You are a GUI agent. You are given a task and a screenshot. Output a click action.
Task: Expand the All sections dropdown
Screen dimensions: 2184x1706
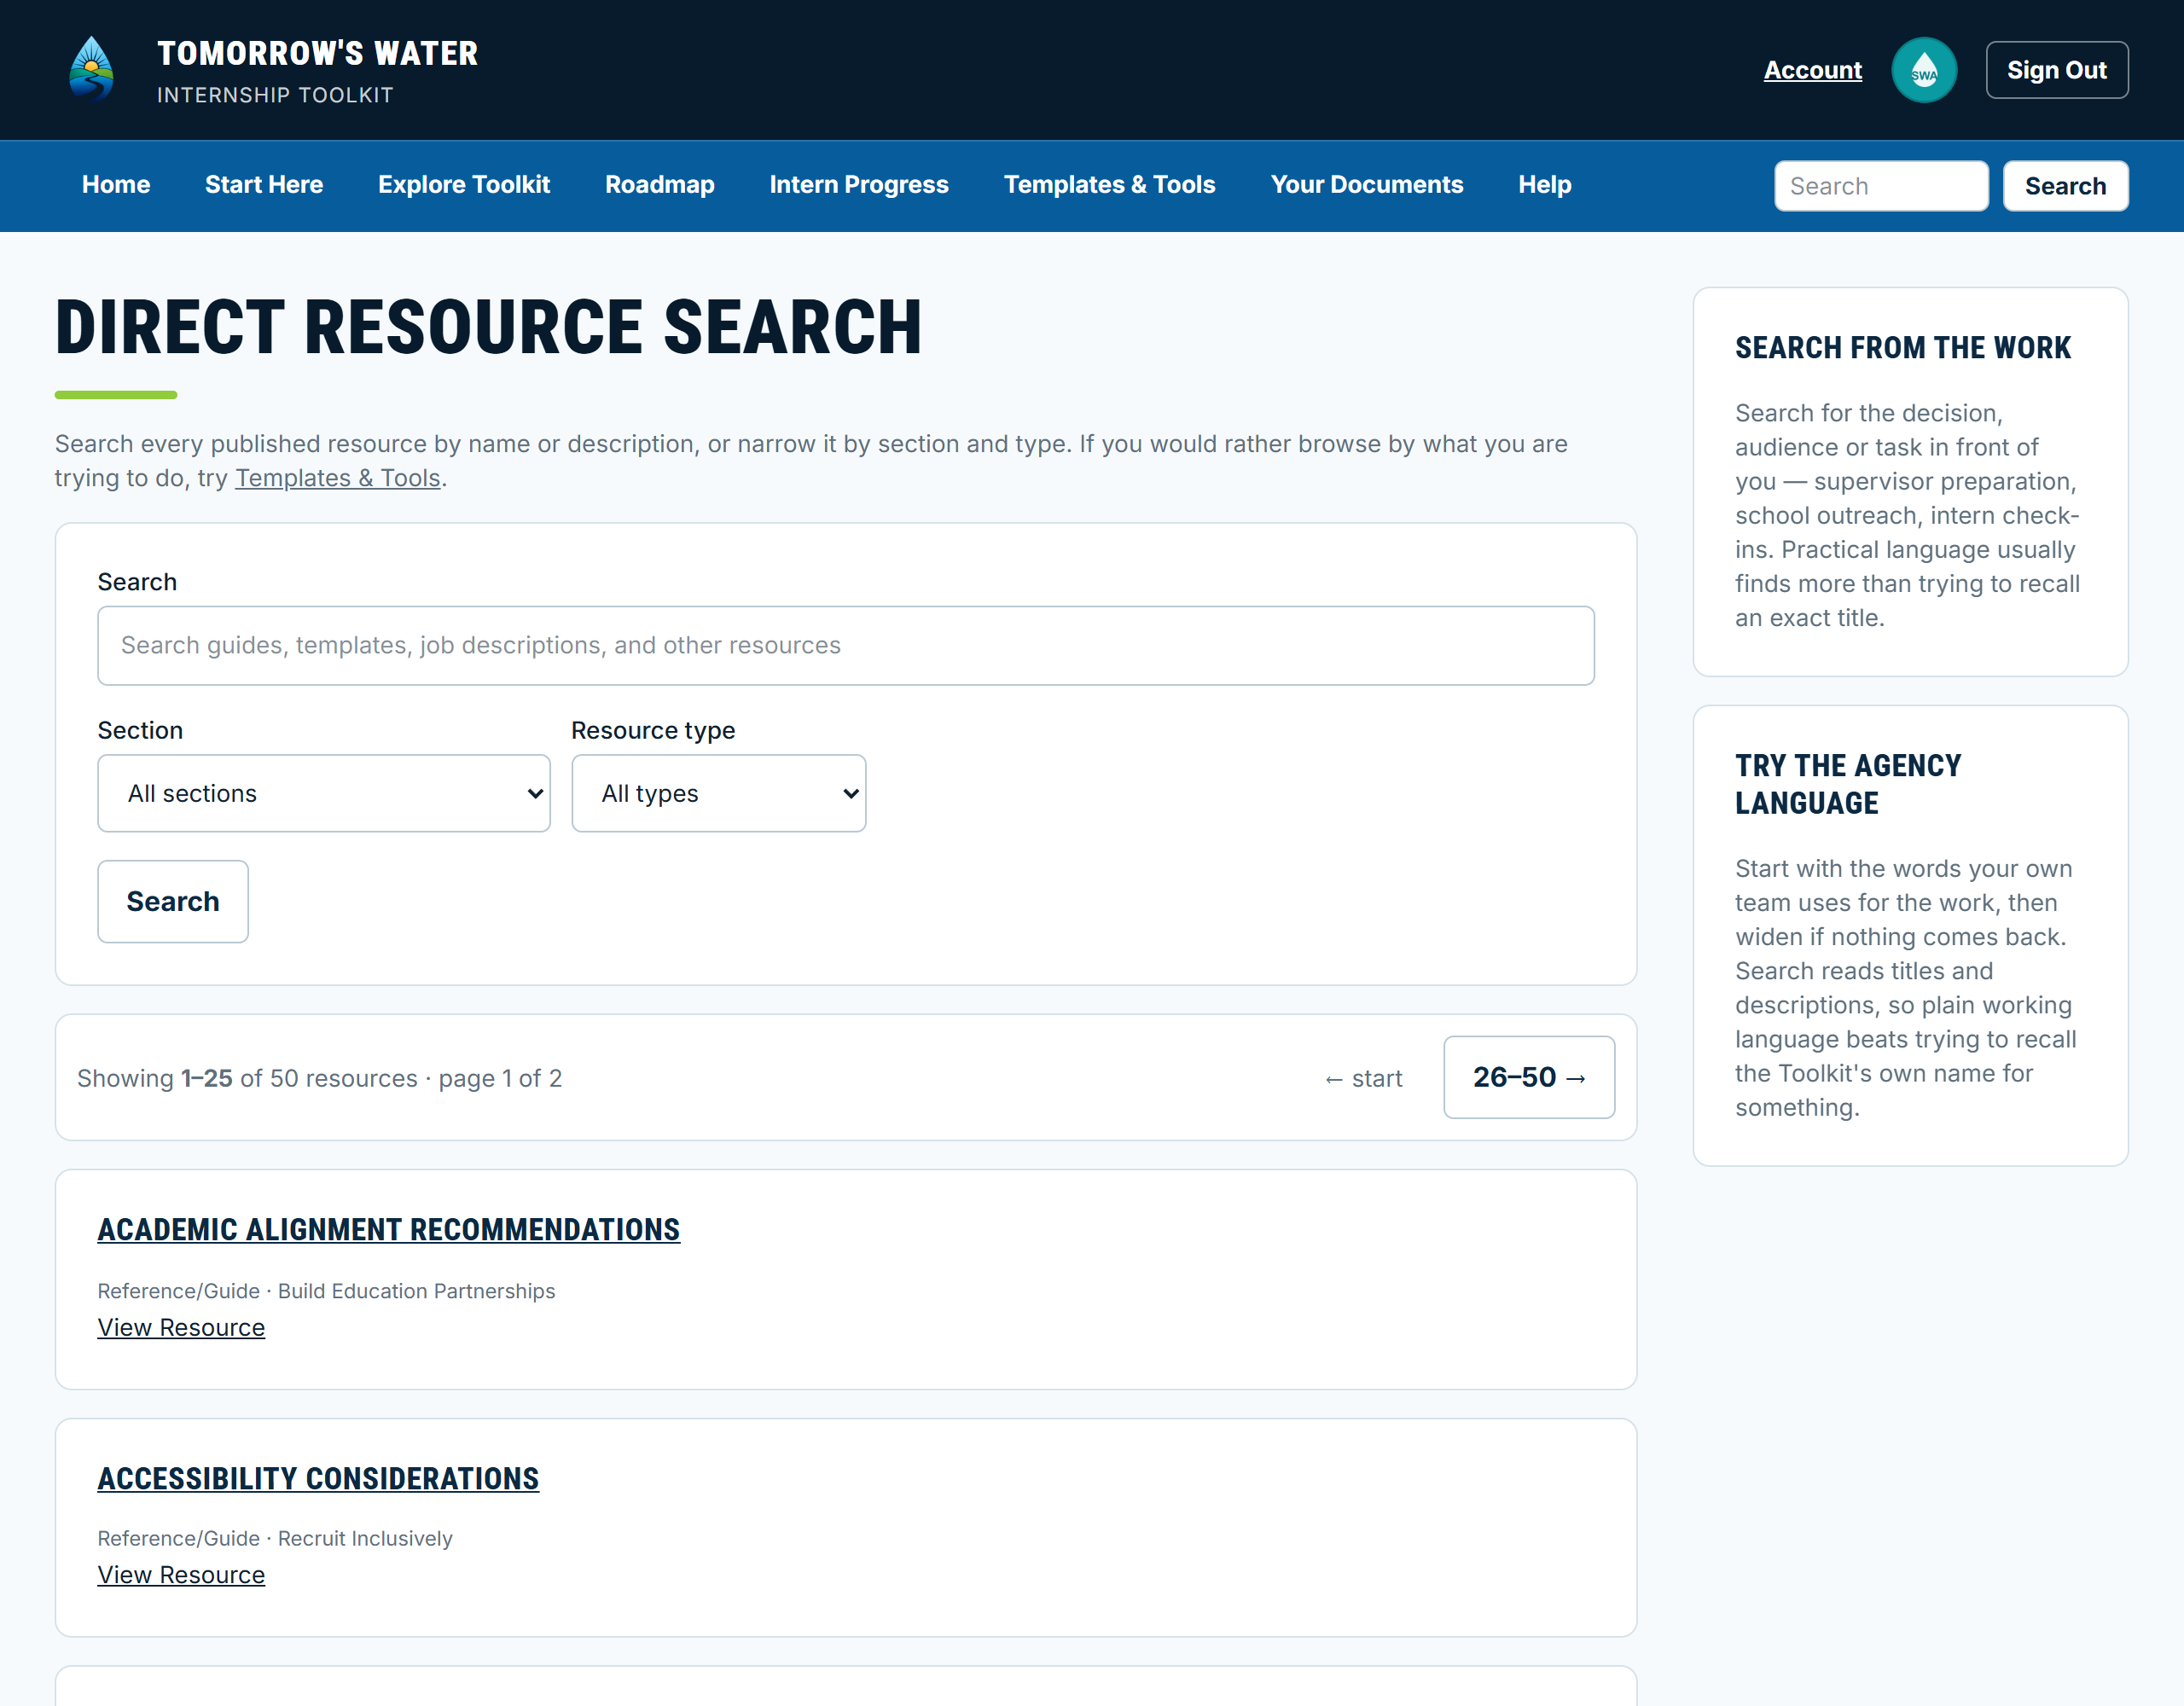pos(324,793)
